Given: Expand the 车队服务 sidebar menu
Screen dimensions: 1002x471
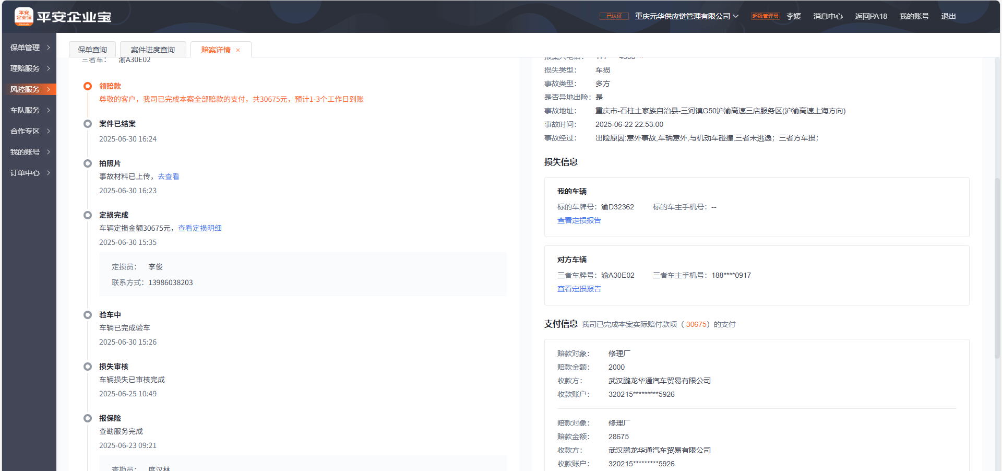Looking at the screenshot, I should pyautogui.click(x=30, y=110).
